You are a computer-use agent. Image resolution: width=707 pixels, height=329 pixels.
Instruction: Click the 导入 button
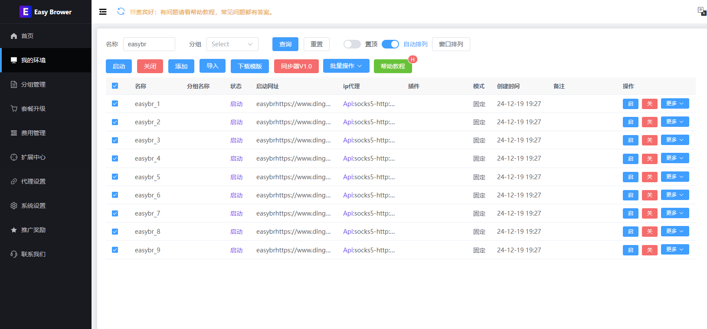213,66
